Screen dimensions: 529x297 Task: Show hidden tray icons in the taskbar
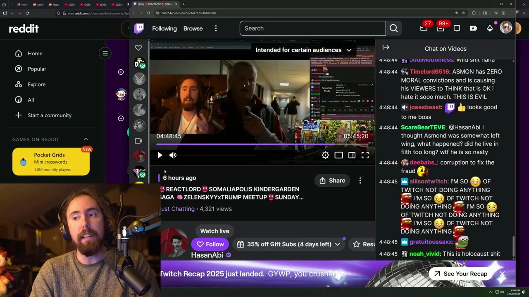(x=491, y=292)
